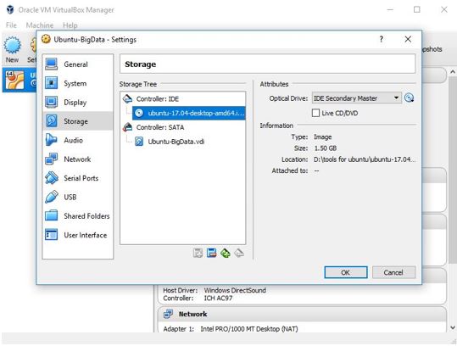Enable the Live CD/DVD checkbox
The image size is (457, 346).
(315, 113)
